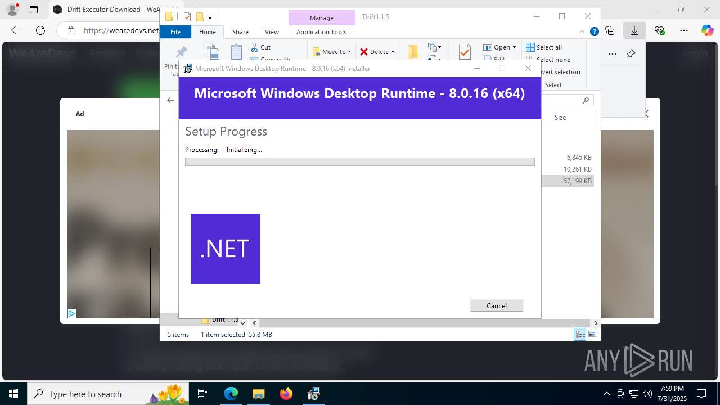Click the red Delete X icon

tap(364, 52)
